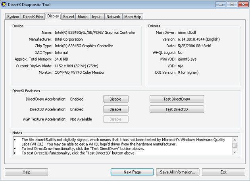Open the Input tab
Image resolution: width=250 pixels, height=181 pixels.
(x=96, y=17)
